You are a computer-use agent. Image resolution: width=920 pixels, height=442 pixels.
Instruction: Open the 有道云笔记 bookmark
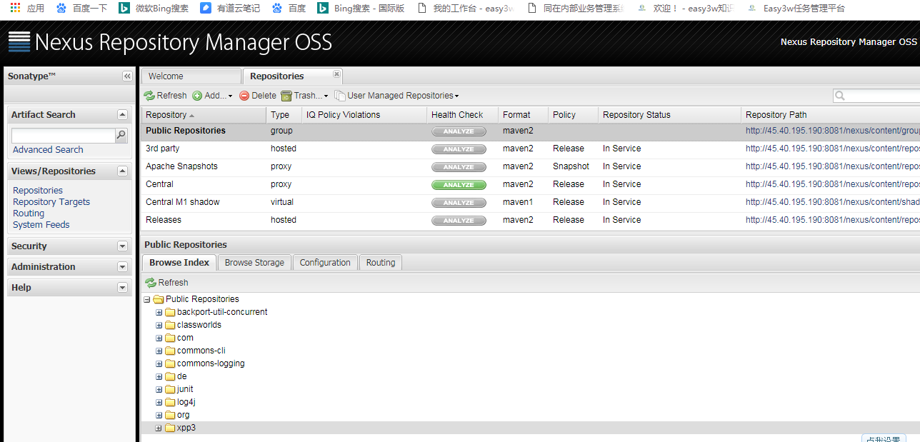tap(230, 9)
